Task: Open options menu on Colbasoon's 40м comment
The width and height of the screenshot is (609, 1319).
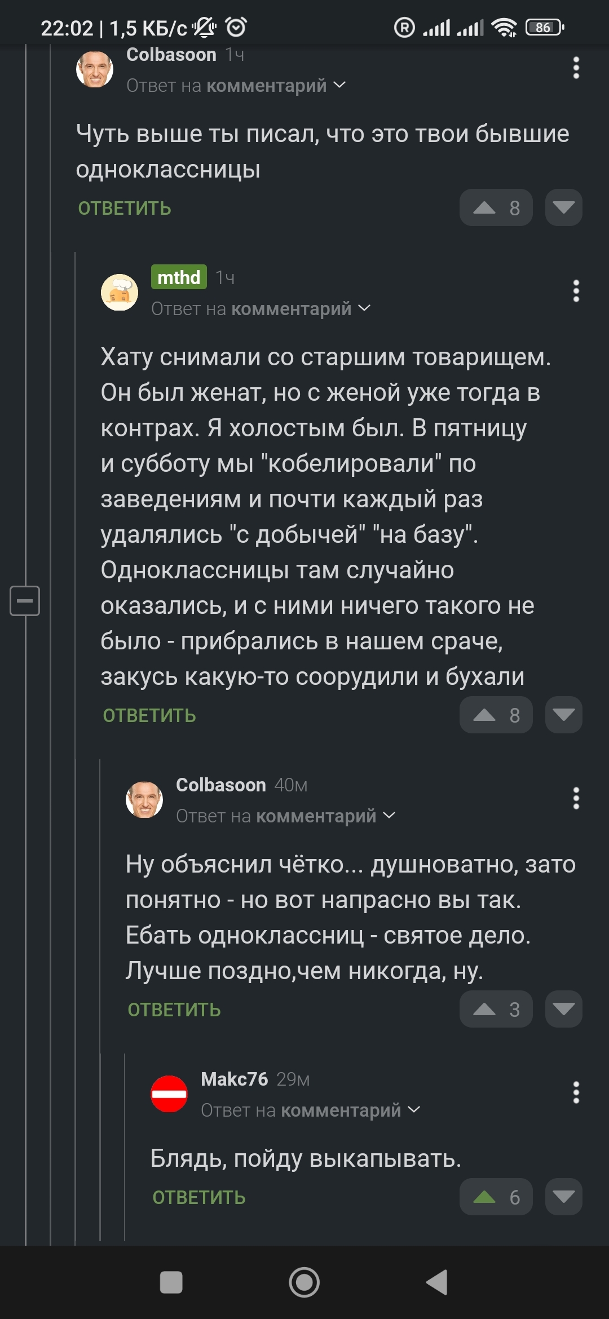Action: tap(576, 798)
